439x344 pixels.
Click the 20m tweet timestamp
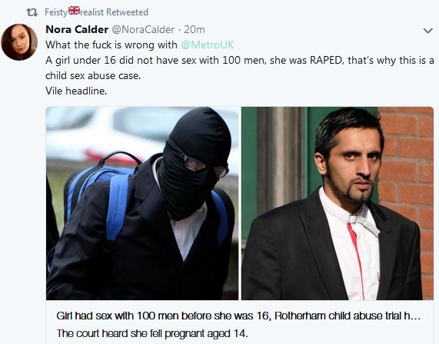(195, 29)
